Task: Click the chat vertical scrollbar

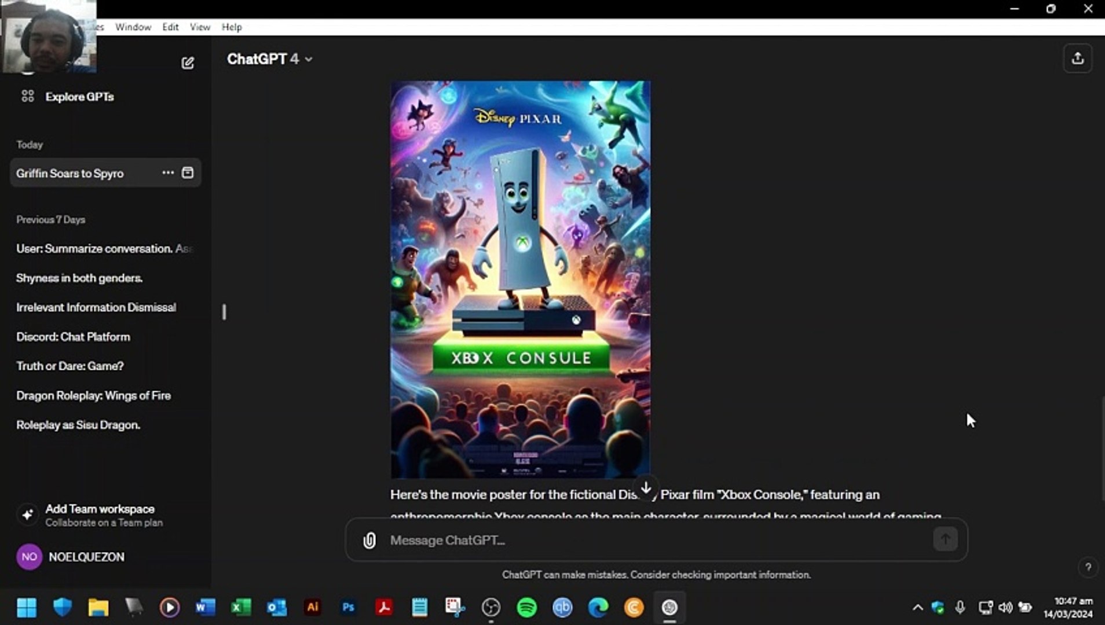Action: [x=1102, y=448]
